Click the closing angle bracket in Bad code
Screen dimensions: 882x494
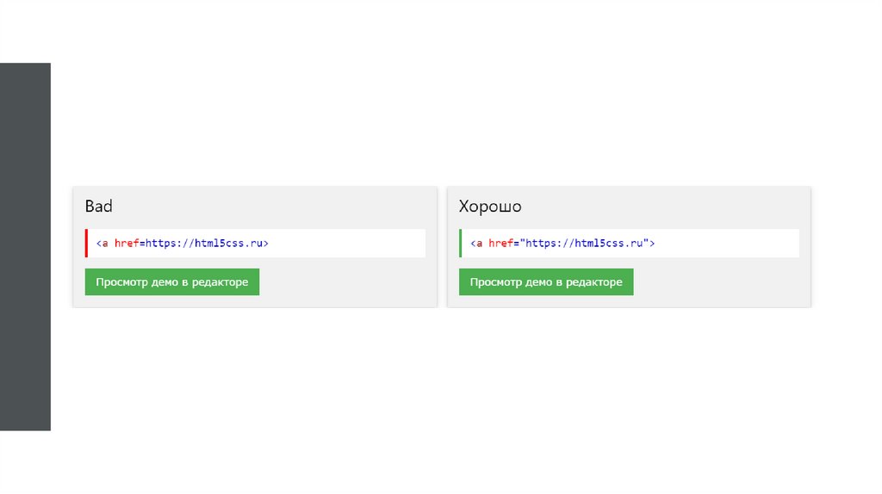[266, 244]
